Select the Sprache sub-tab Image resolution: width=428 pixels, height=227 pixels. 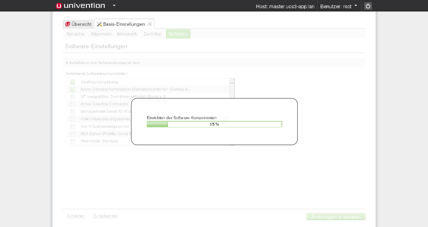coord(75,34)
